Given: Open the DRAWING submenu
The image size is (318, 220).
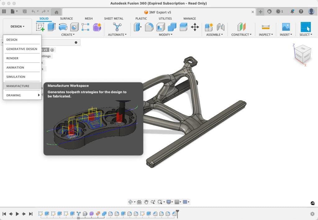Looking at the screenshot, I should coord(22,95).
